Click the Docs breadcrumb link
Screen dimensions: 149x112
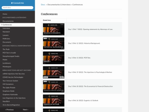tap(43, 5)
